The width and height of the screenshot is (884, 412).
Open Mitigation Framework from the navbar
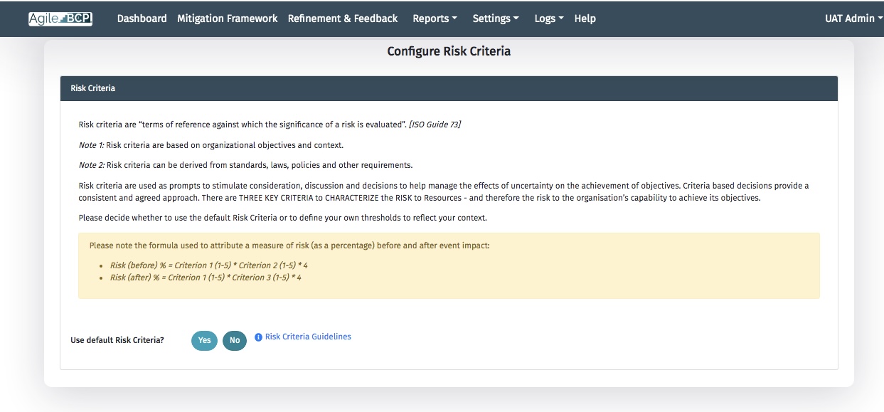pos(227,19)
